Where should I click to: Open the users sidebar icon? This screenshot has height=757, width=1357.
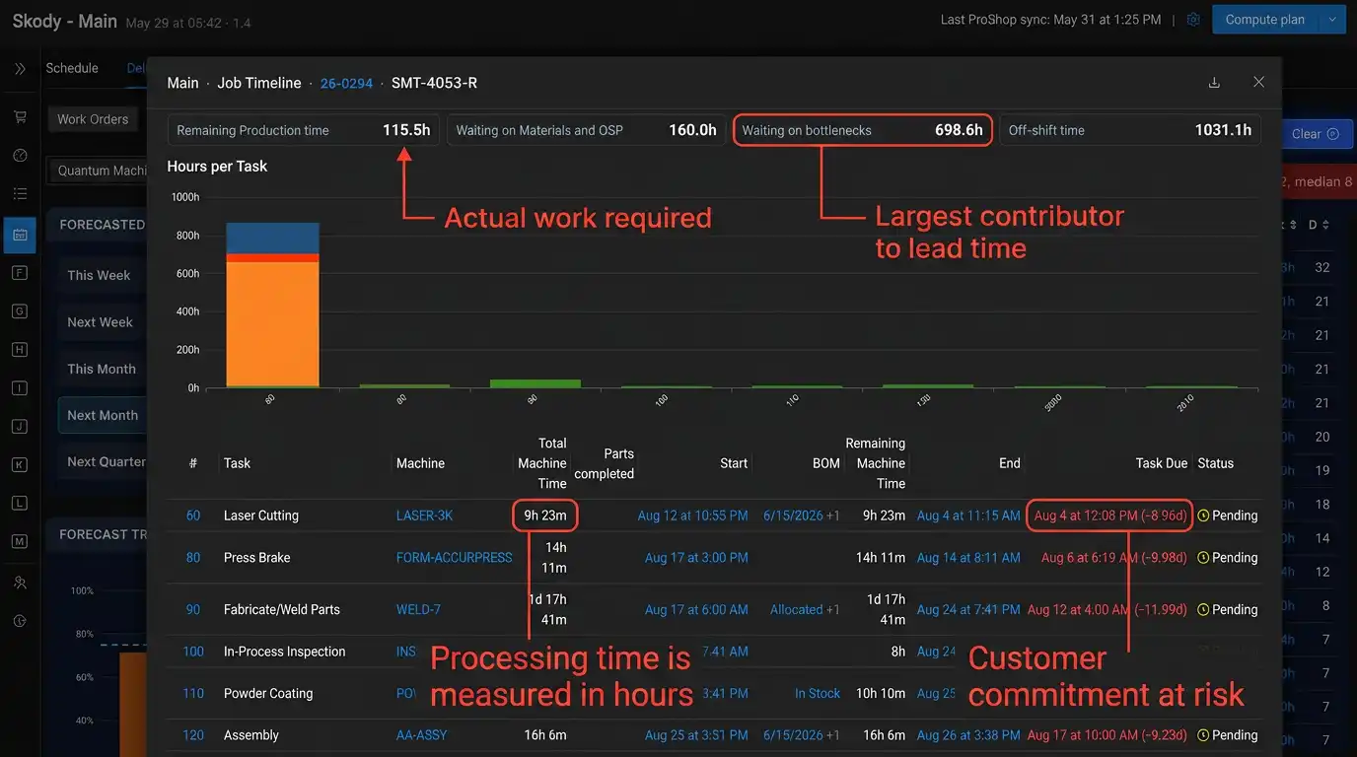(20, 583)
